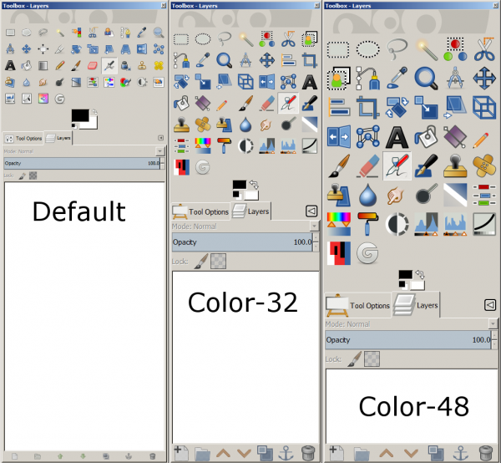
Task: Pick Fuzzy Select wand in Color-32 toolbox
Action: 245,39
